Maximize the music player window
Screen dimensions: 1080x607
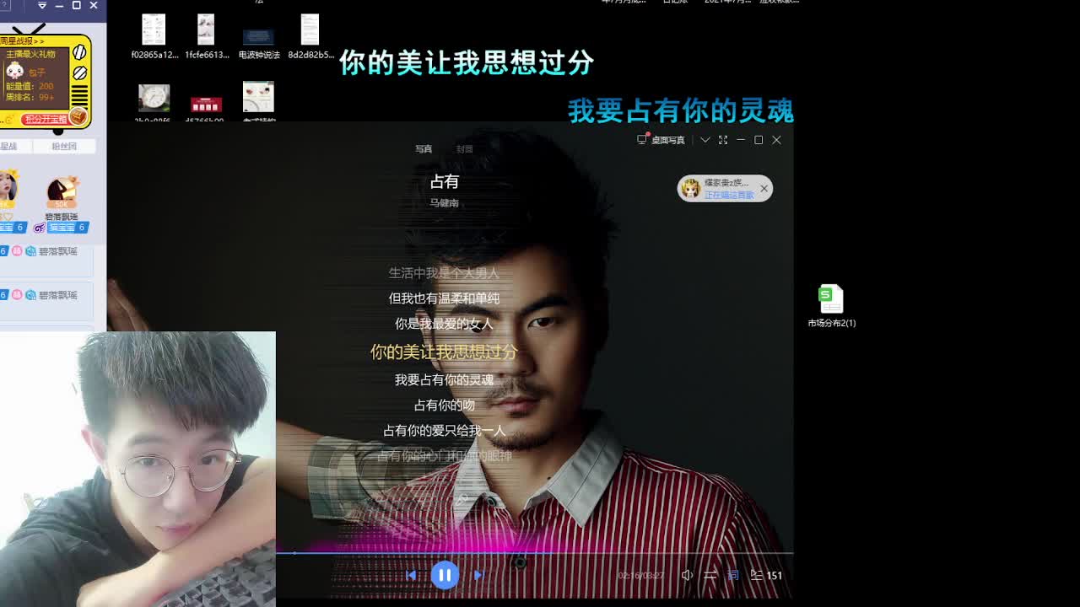759,140
